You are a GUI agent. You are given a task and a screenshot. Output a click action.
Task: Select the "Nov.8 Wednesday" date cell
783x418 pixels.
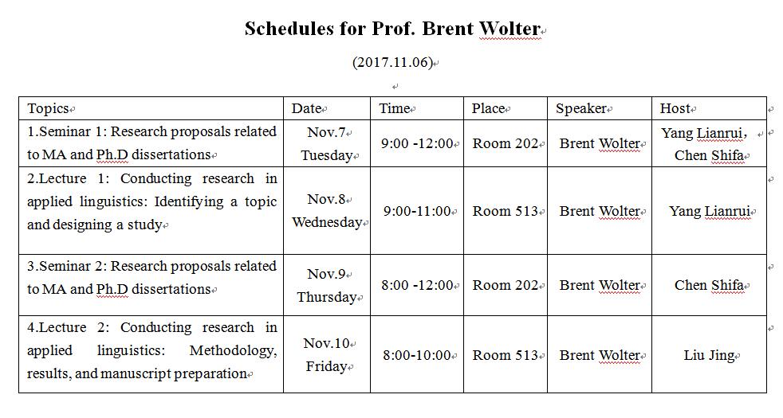click(327, 211)
